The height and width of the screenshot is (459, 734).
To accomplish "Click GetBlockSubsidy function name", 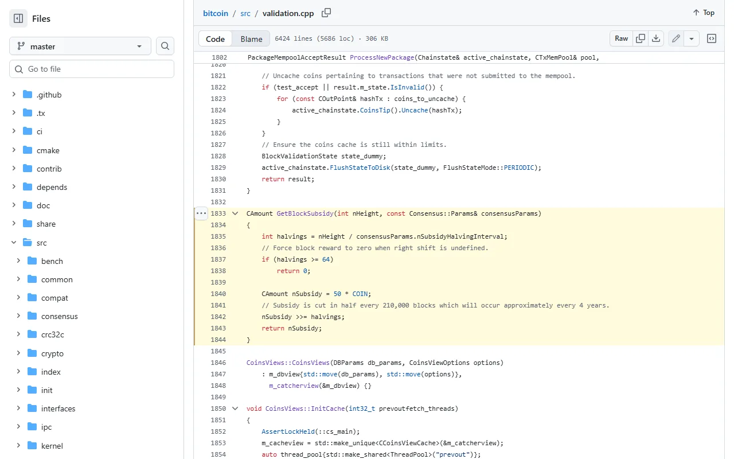I will (305, 213).
